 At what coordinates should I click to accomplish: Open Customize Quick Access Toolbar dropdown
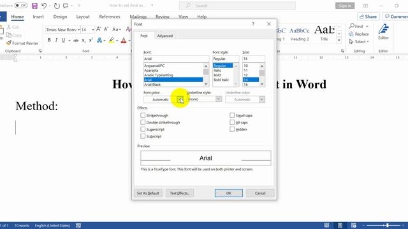[x=79, y=6]
